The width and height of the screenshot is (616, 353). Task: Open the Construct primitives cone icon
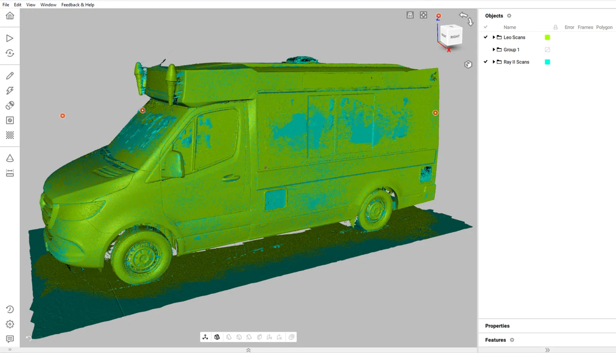pyautogui.click(x=10, y=158)
